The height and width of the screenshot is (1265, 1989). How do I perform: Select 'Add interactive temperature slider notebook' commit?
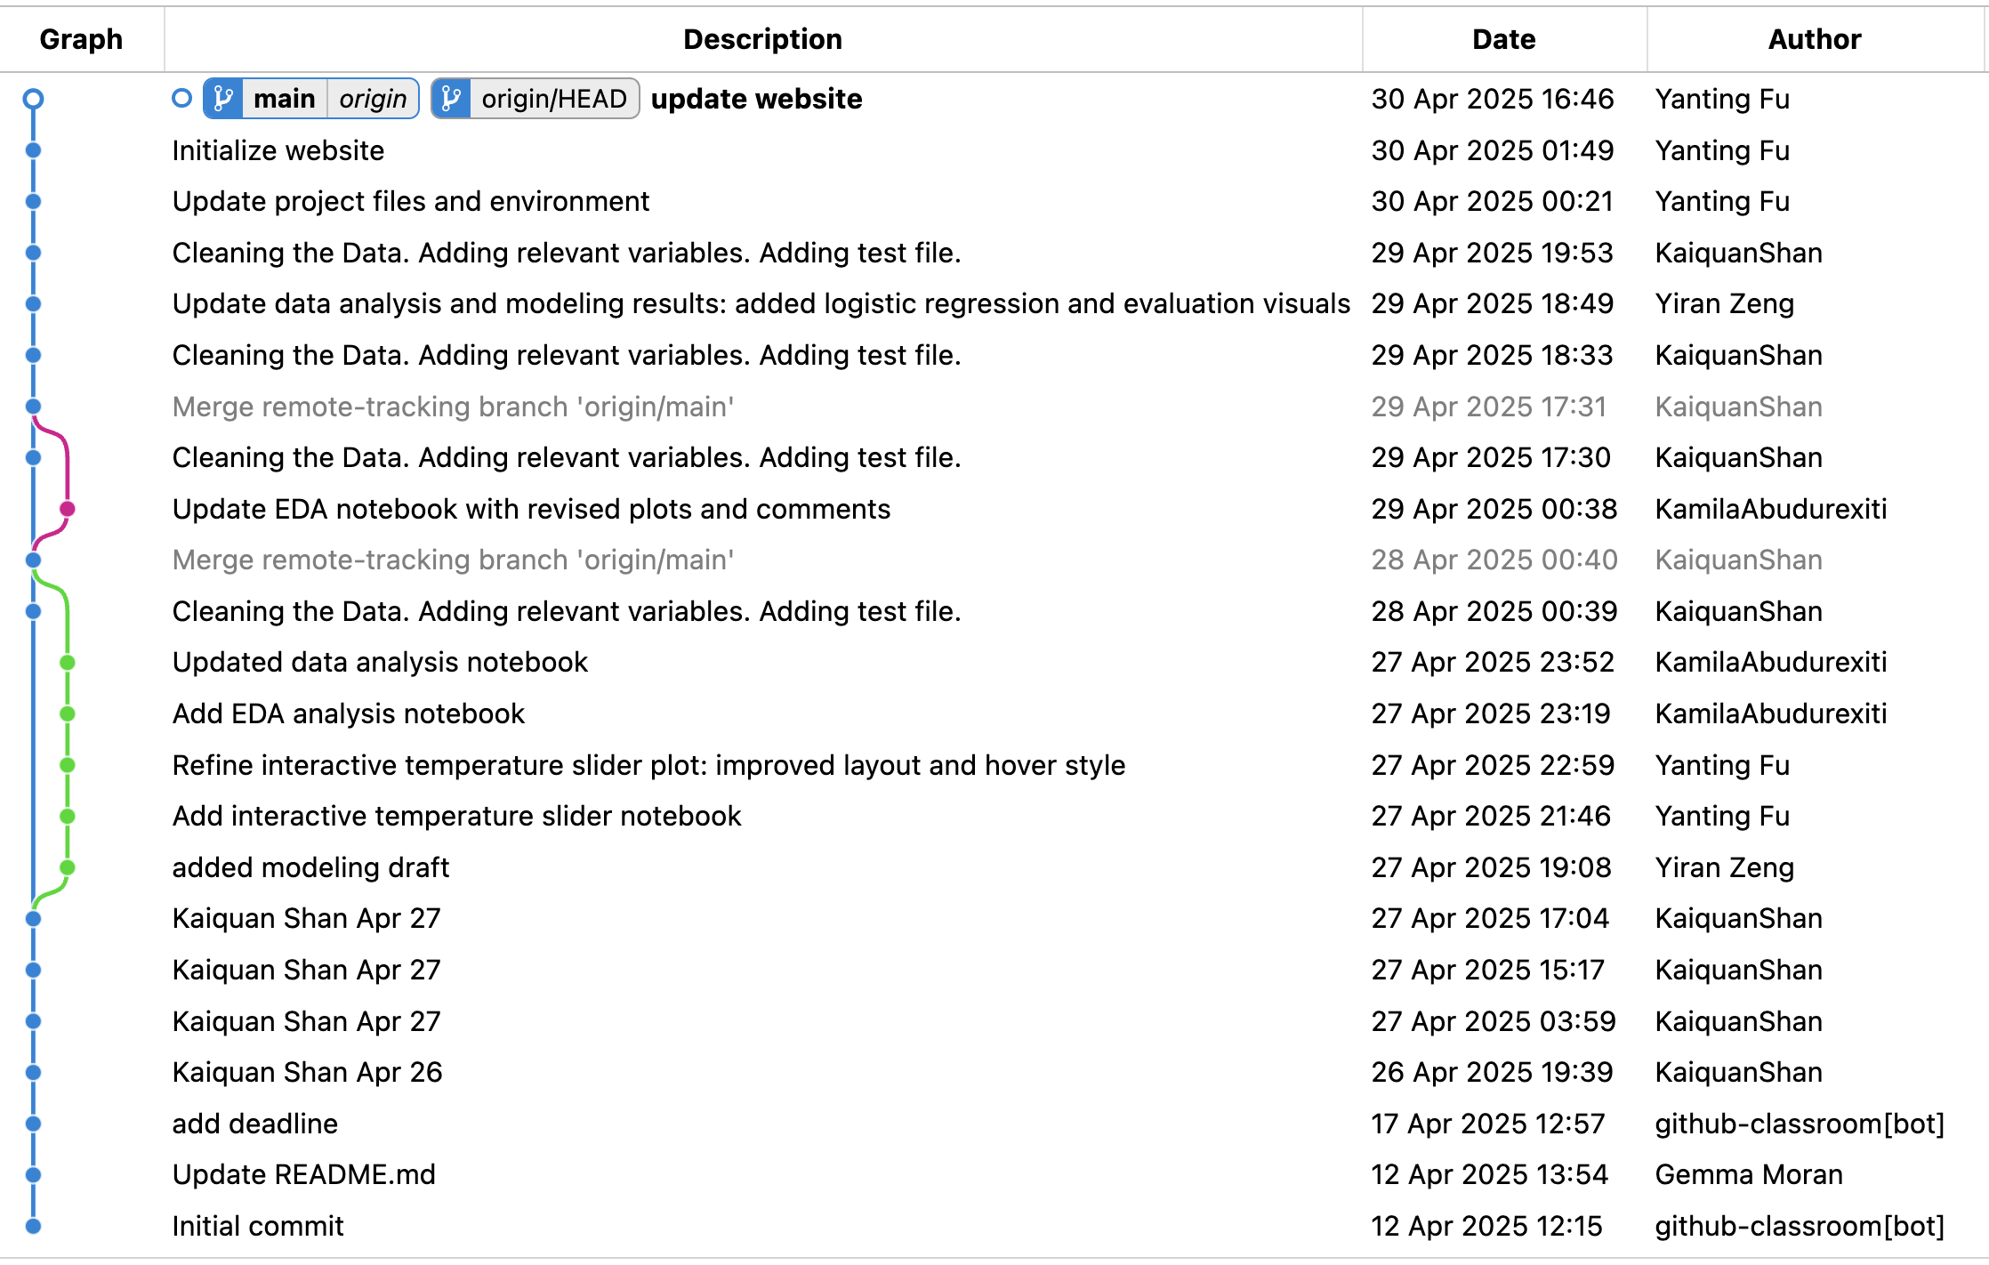(456, 816)
